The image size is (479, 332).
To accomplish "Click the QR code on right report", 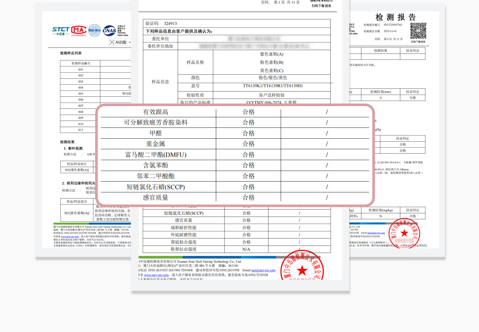I will point(418,31).
